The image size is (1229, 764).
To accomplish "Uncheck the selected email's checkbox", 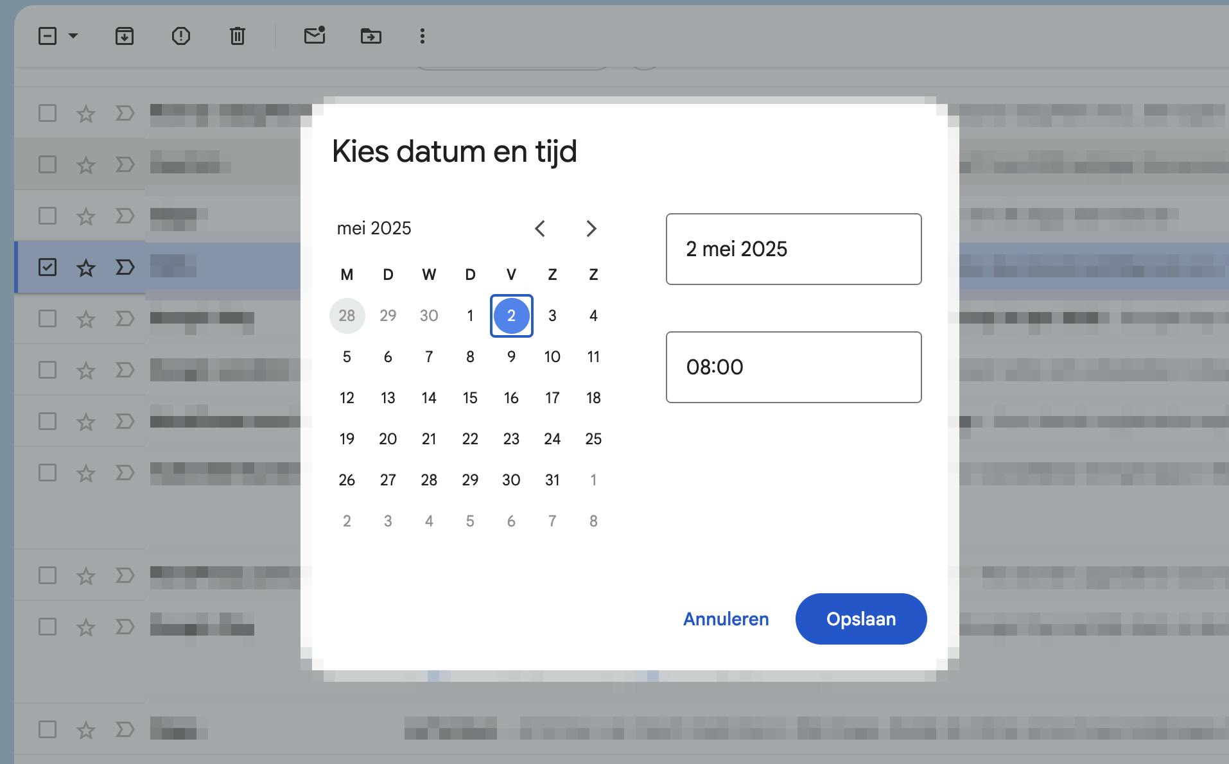I will tap(48, 268).
